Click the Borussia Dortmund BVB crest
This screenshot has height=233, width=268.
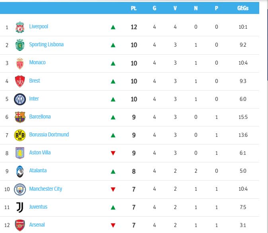[x=20, y=135]
